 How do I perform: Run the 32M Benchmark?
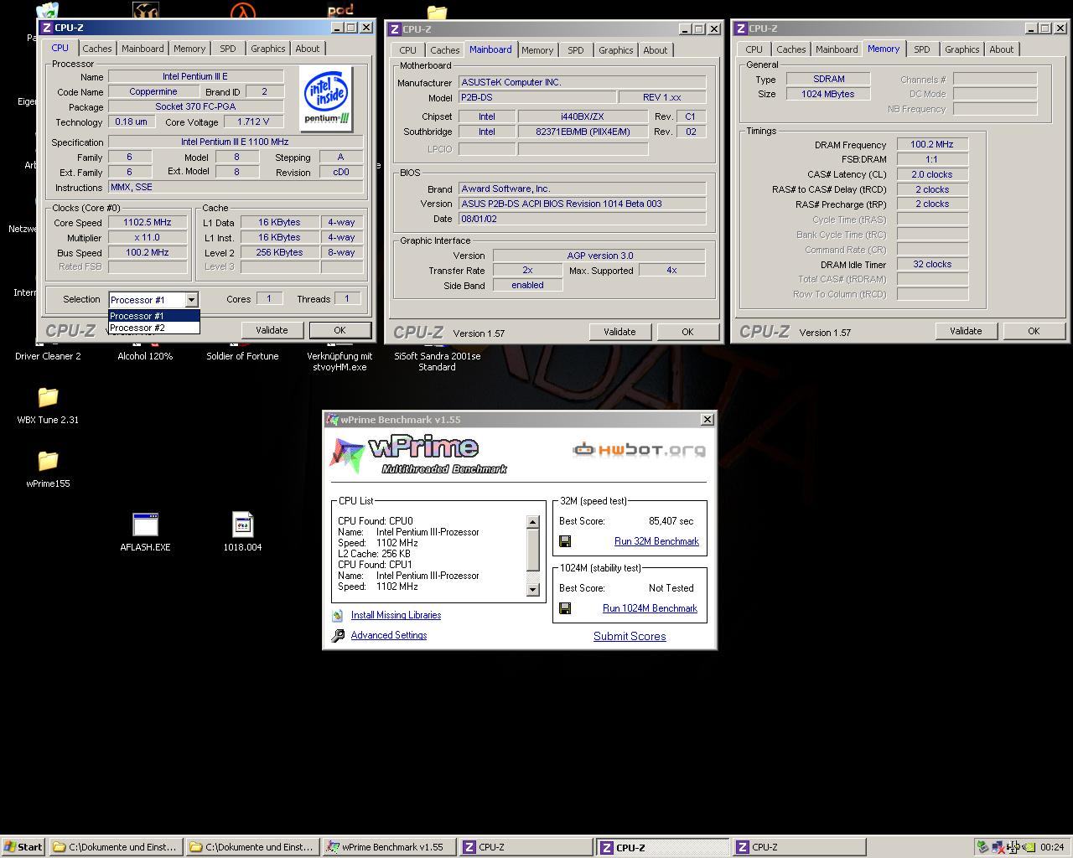pyautogui.click(x=656, y=541)
